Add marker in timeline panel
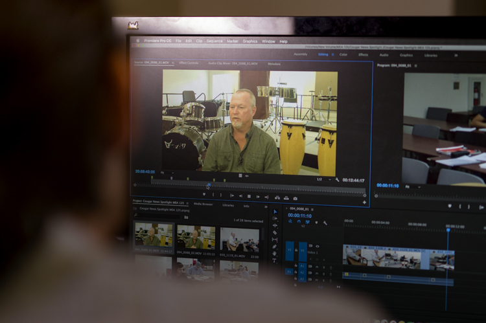486x323 pixels. coord(316,223)
